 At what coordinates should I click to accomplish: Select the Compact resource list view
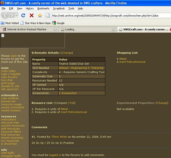(x=61, y=103)
